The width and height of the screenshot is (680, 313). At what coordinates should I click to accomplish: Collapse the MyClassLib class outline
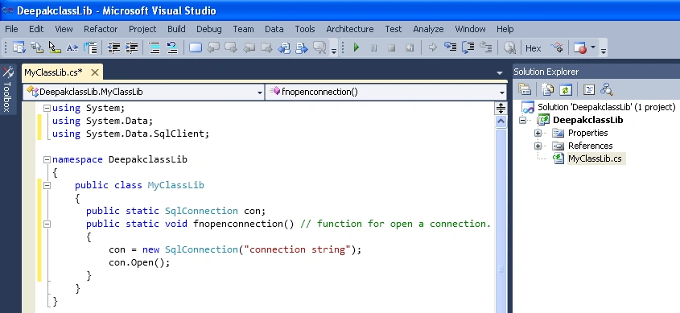[47, 185]
